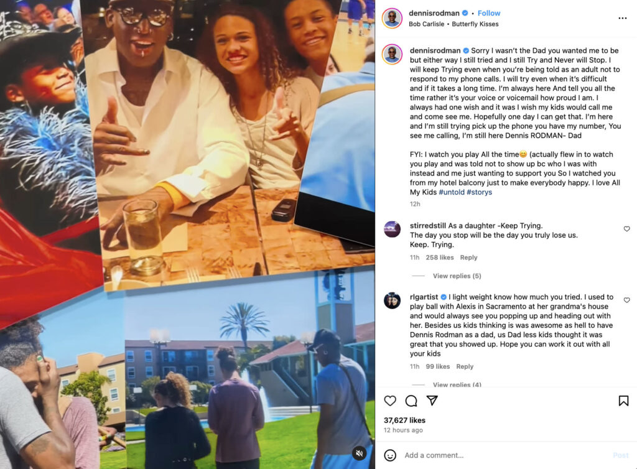Click the #storys hashtag

(480, 192)
